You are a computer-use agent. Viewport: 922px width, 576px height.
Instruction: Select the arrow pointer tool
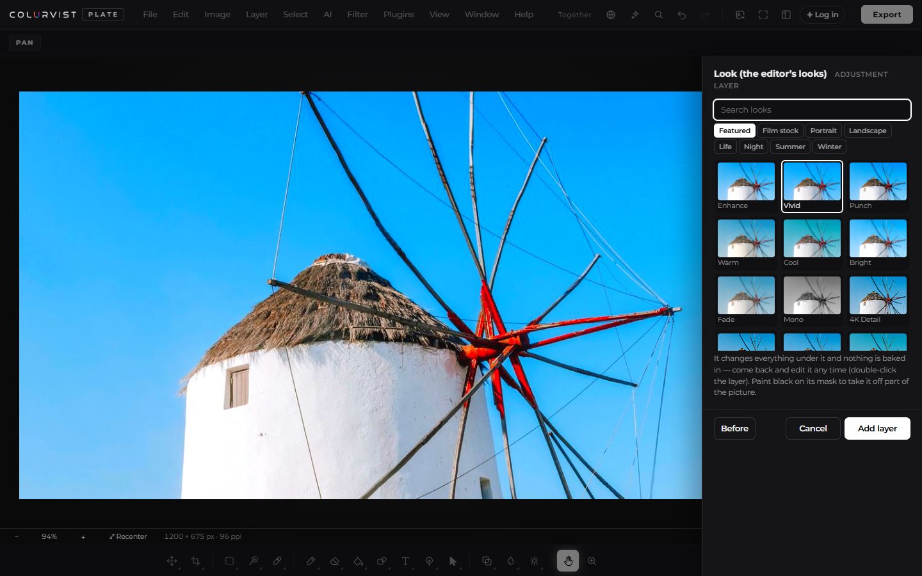coord(453,561)
